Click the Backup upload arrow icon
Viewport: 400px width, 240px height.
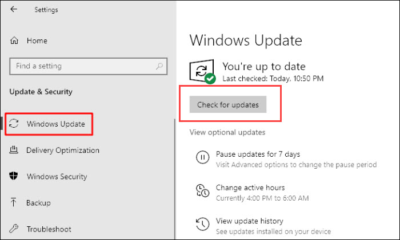click(x=15, y=203)
